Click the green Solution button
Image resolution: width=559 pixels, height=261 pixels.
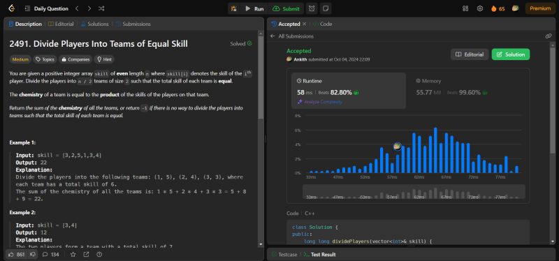pos(511,54)
